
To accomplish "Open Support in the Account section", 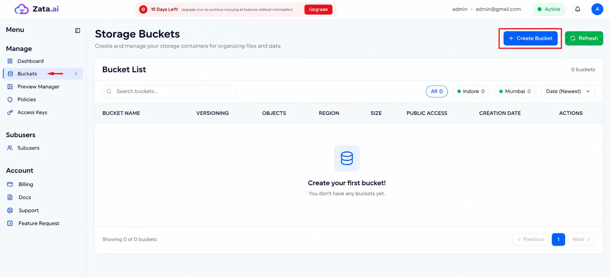I will coord(29,210).
